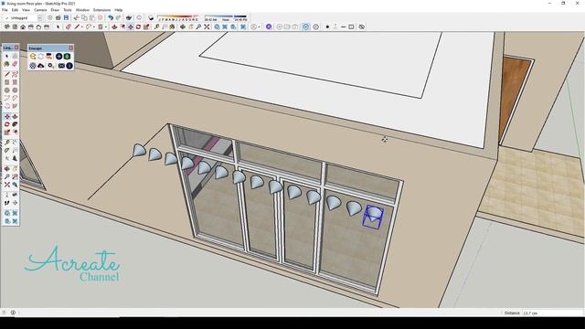Screen dimensions: 585x329
Task: Click the Rotate tool in top toolbar
Action: pyautogui.click(x=138, y=27)
